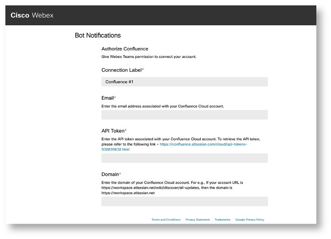331x239 pixels.
Task: Click the Bot Notifications heading
Action: click(x=96, y=36)
